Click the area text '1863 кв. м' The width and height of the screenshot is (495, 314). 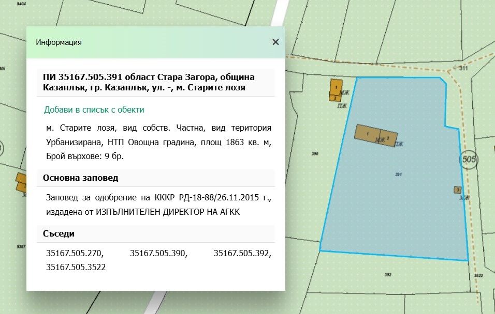pos(249,142)
